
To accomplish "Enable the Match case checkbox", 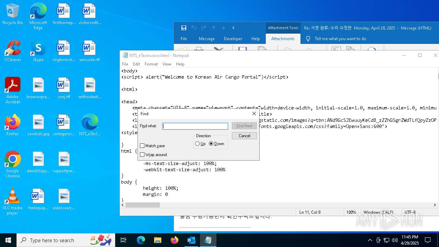I will (x=142, y=146).
